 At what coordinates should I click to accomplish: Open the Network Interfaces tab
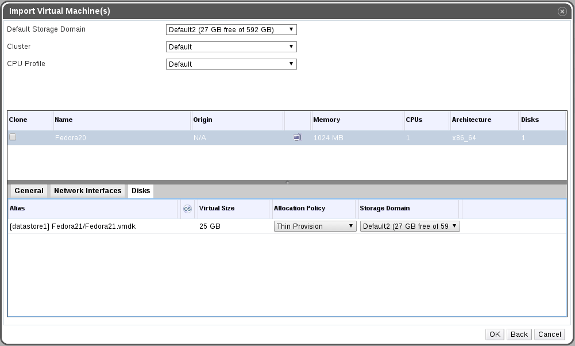click(x=87, y=191)
